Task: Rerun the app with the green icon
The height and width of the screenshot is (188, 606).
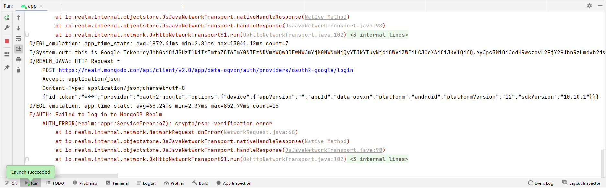Action: 7,17
